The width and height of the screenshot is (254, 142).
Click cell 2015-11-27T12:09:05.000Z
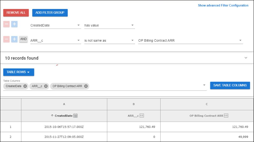tap(64, 137)
